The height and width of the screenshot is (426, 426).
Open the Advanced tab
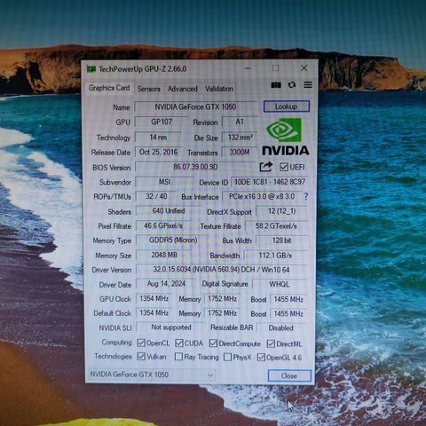[183, 89]
